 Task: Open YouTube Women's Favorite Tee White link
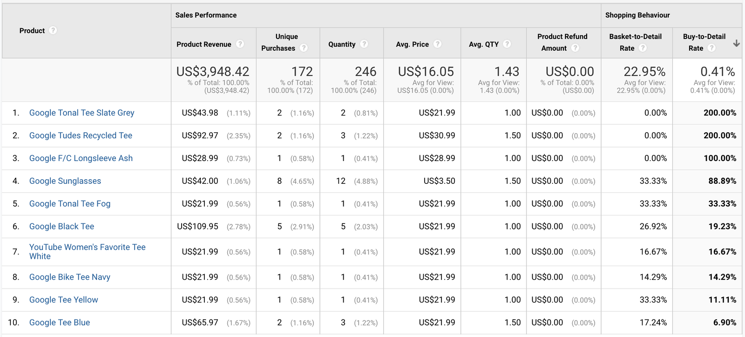coord(88,252)
